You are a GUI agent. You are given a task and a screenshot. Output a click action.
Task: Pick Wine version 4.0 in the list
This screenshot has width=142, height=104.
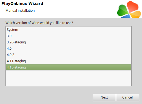pyautogui.click(x=69, y=49)
